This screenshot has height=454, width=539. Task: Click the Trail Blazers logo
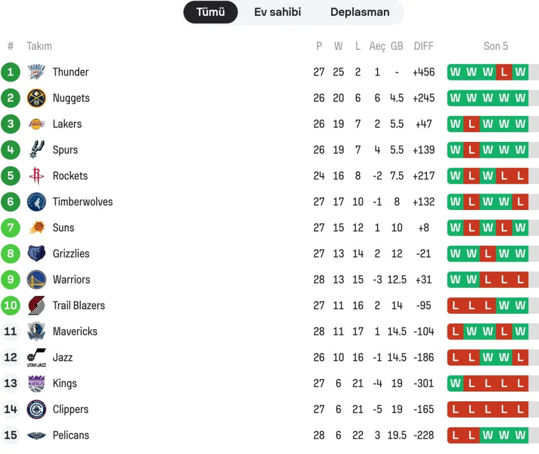point(36,306)
